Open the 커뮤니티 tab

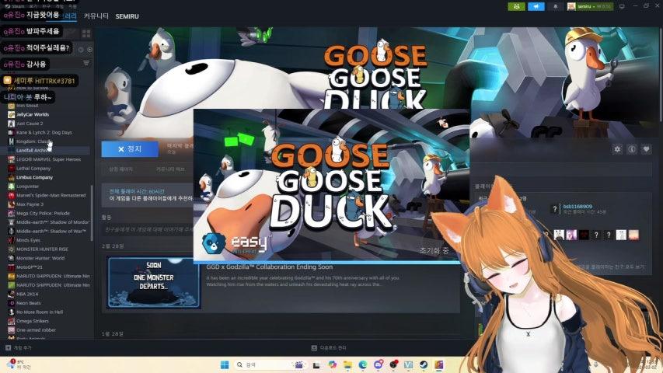pos(96,16)
